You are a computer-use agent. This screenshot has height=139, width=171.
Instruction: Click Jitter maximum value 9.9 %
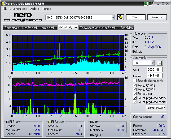click(x=121, y=130)
